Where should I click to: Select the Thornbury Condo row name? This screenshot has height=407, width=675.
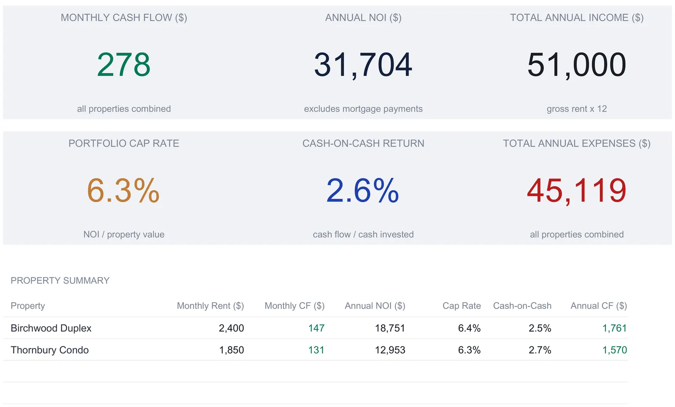[50, 350]
